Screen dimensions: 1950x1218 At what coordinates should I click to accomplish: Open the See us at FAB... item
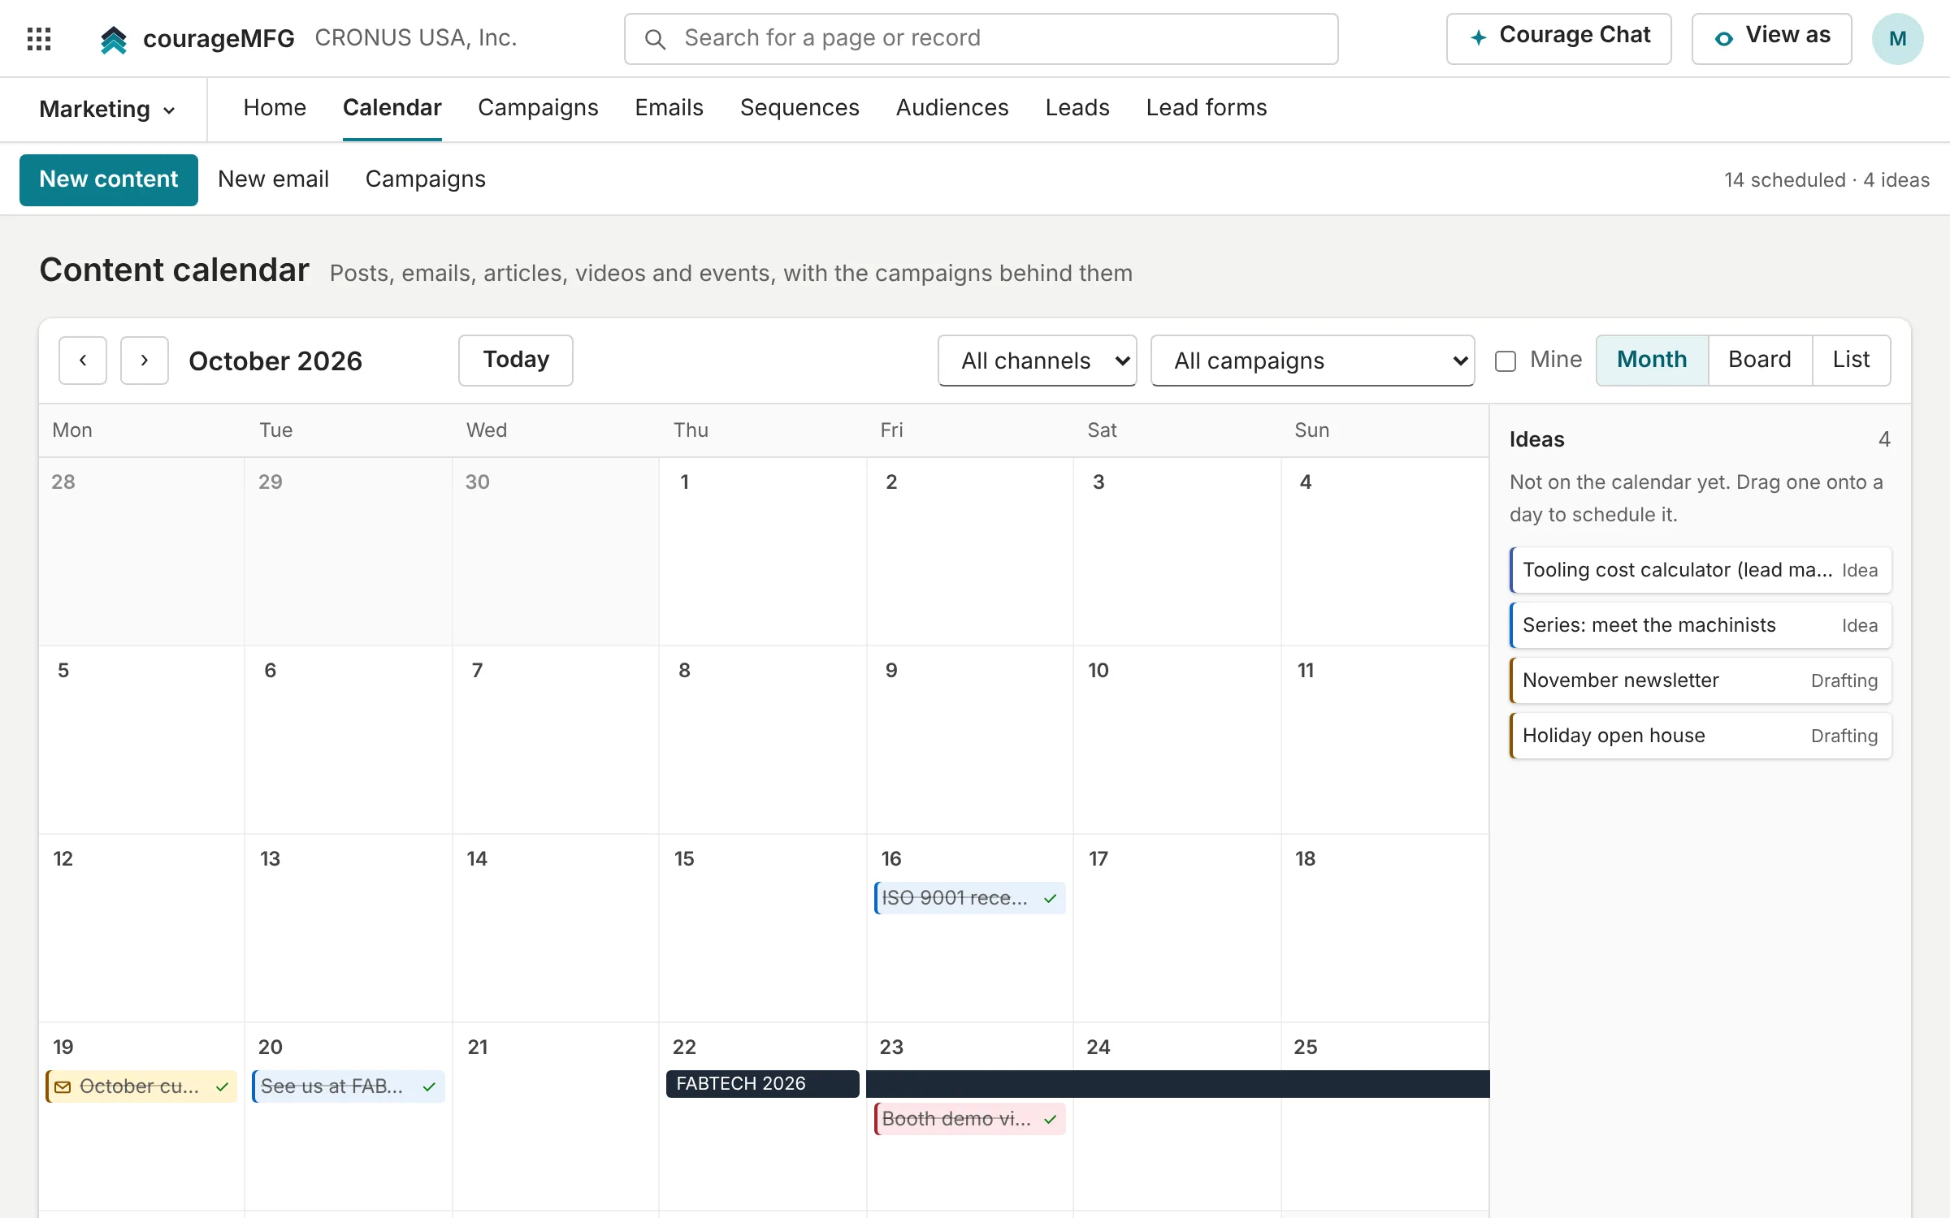click(x=348, y=1086)
